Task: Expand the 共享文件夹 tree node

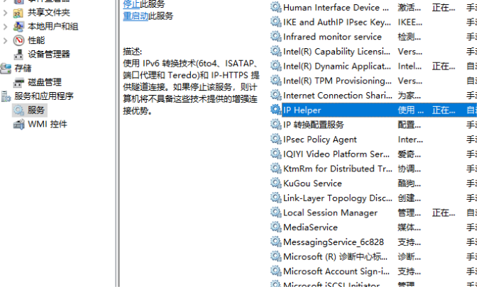Action: [x=6, y=12]
